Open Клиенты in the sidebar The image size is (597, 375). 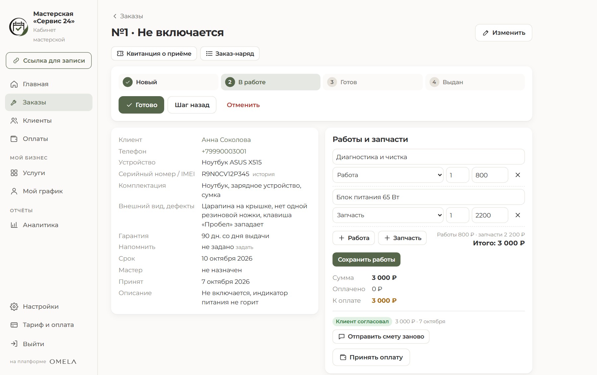point(49,121)
